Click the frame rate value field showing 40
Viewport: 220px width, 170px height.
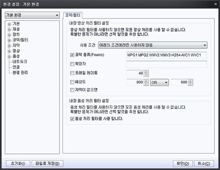(135, 73)
